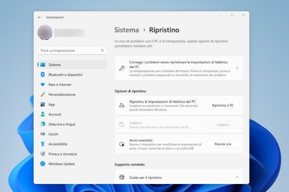289x192 pixels.
Task: Open Account settings section
Action: click(72, 114)
